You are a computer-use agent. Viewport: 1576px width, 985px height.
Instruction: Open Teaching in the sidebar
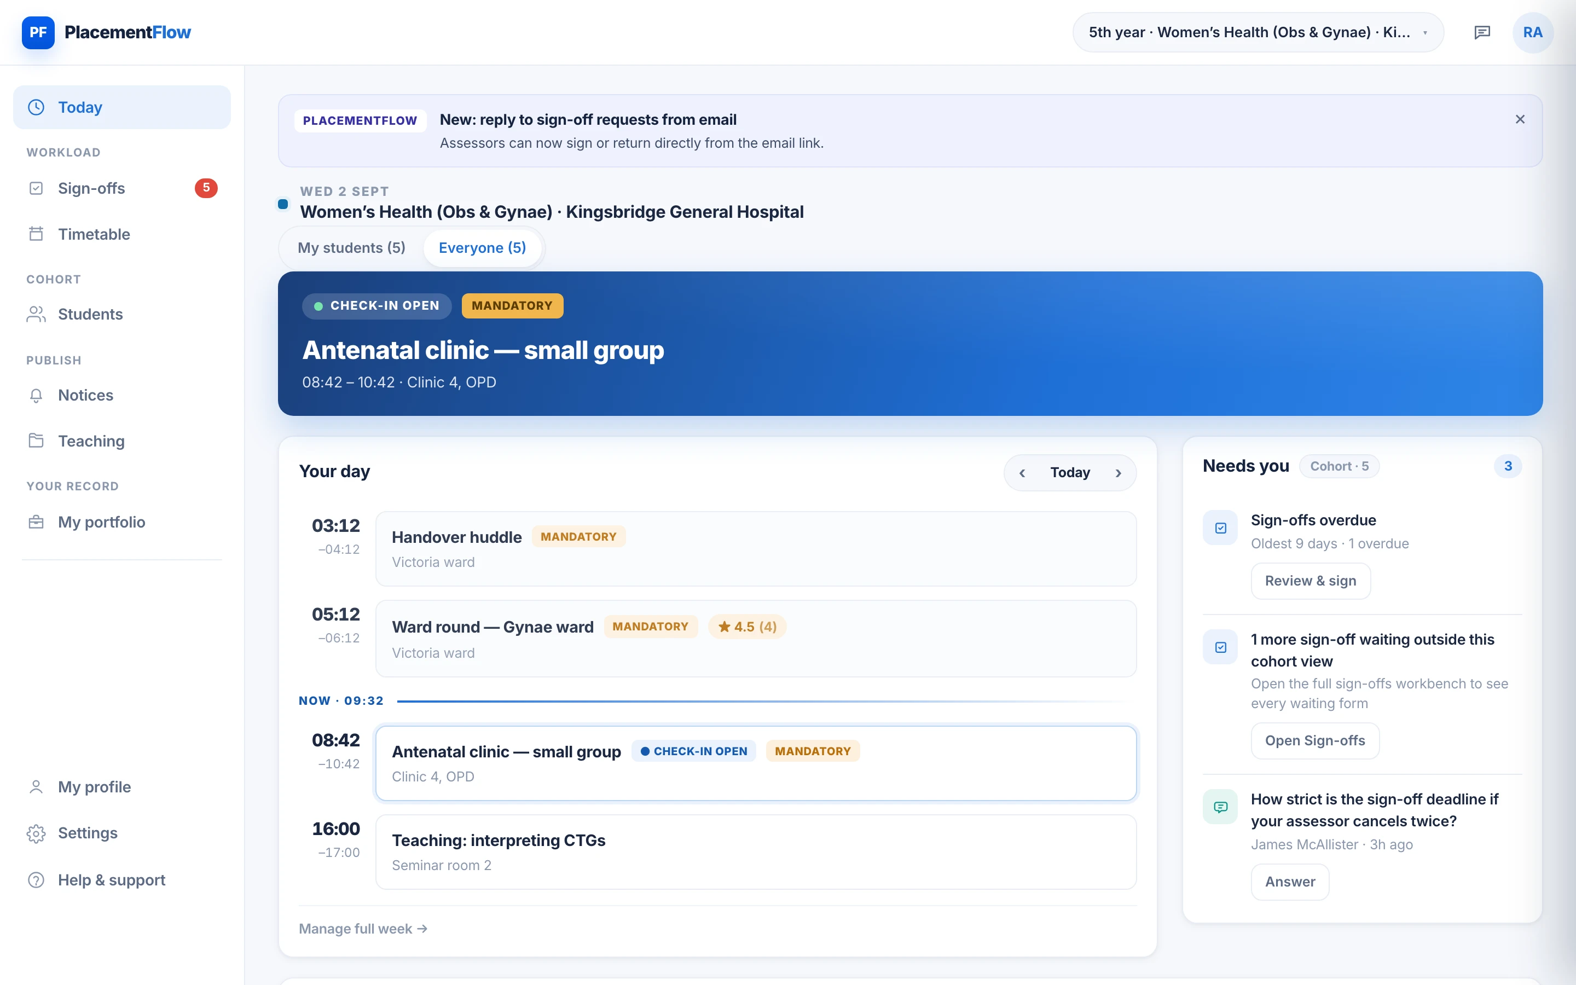click(122, 441)
